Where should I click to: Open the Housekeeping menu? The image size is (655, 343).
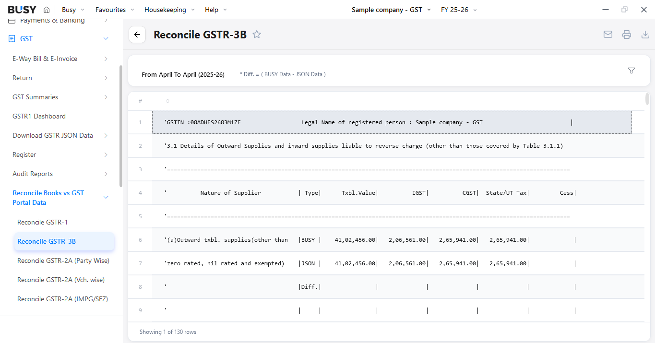[170, 10]
